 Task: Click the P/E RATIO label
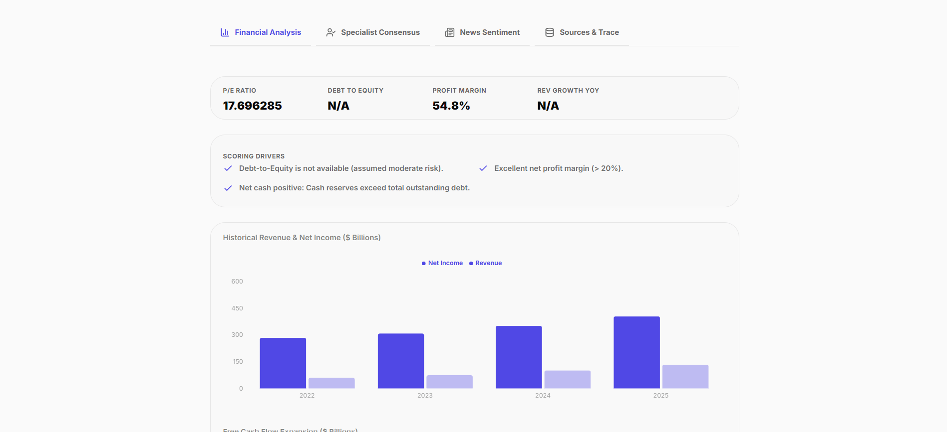pyautogui.click(x=240, y=91)
